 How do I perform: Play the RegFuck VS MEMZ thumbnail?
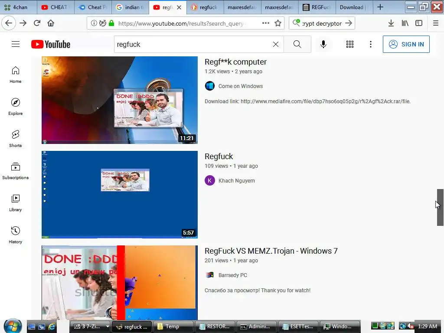click(x=120, y=283)
